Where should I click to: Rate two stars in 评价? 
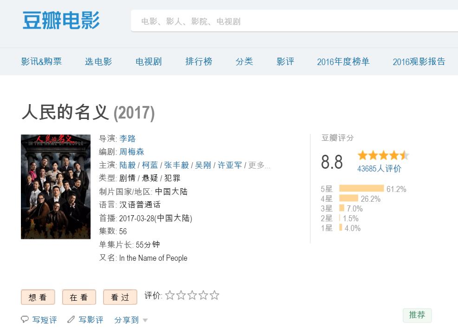point(181,296)
